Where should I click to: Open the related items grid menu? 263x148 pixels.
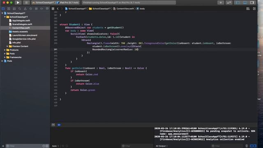(53, 9)
